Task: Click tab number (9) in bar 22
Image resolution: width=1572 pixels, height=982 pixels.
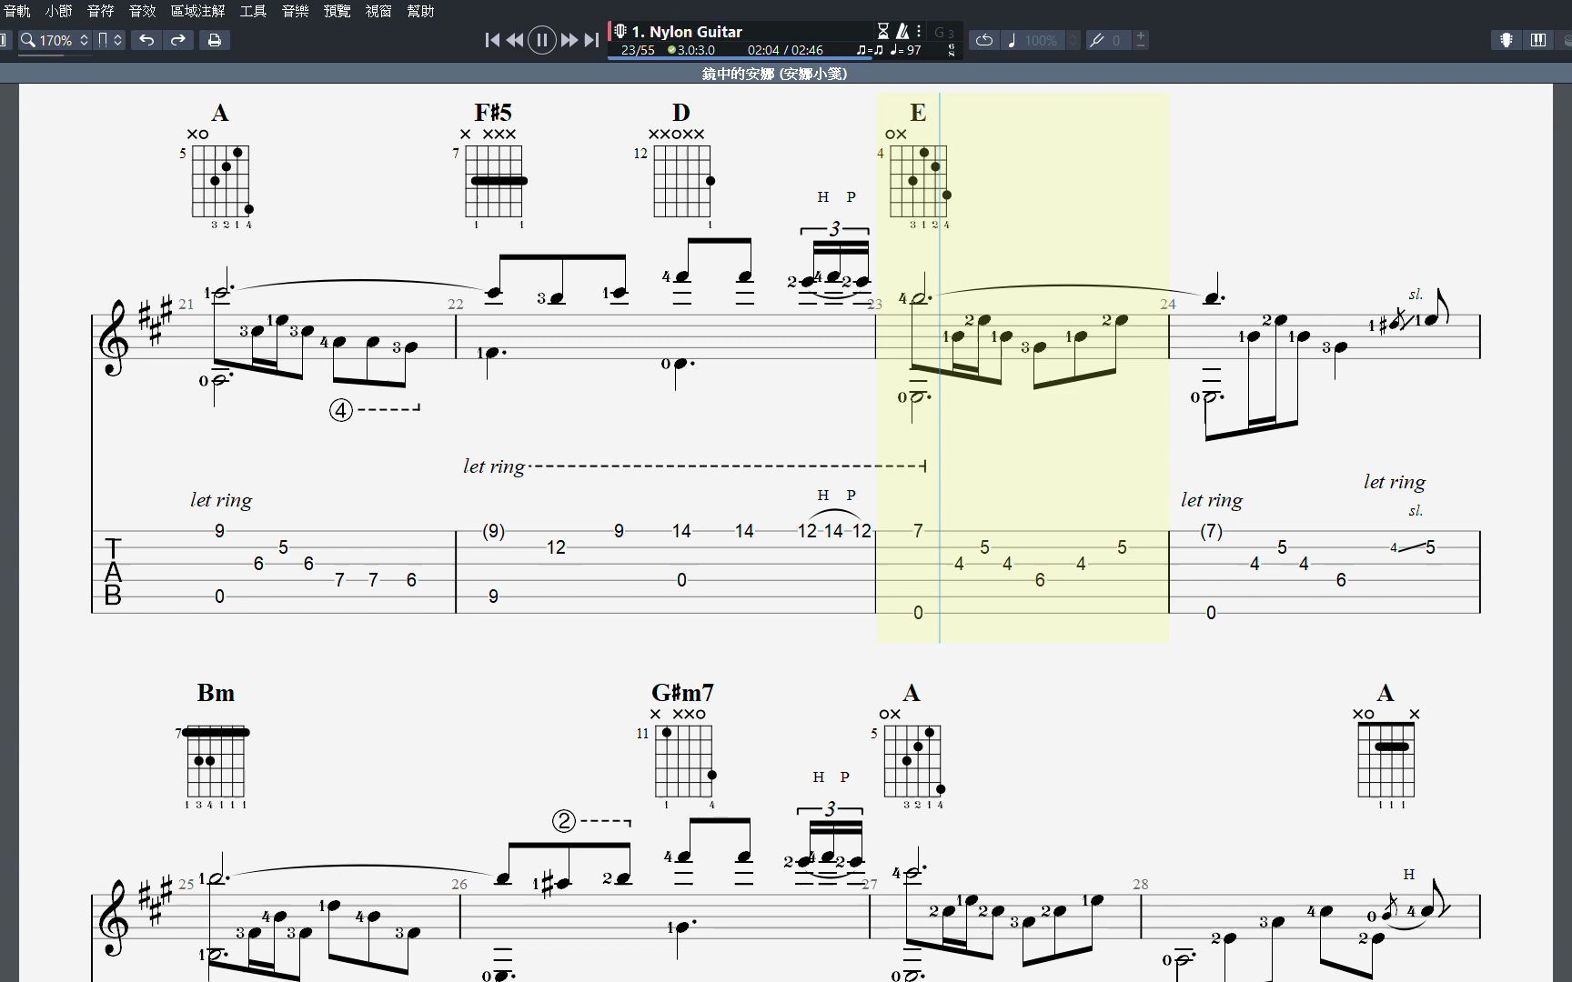Action: 493,531
